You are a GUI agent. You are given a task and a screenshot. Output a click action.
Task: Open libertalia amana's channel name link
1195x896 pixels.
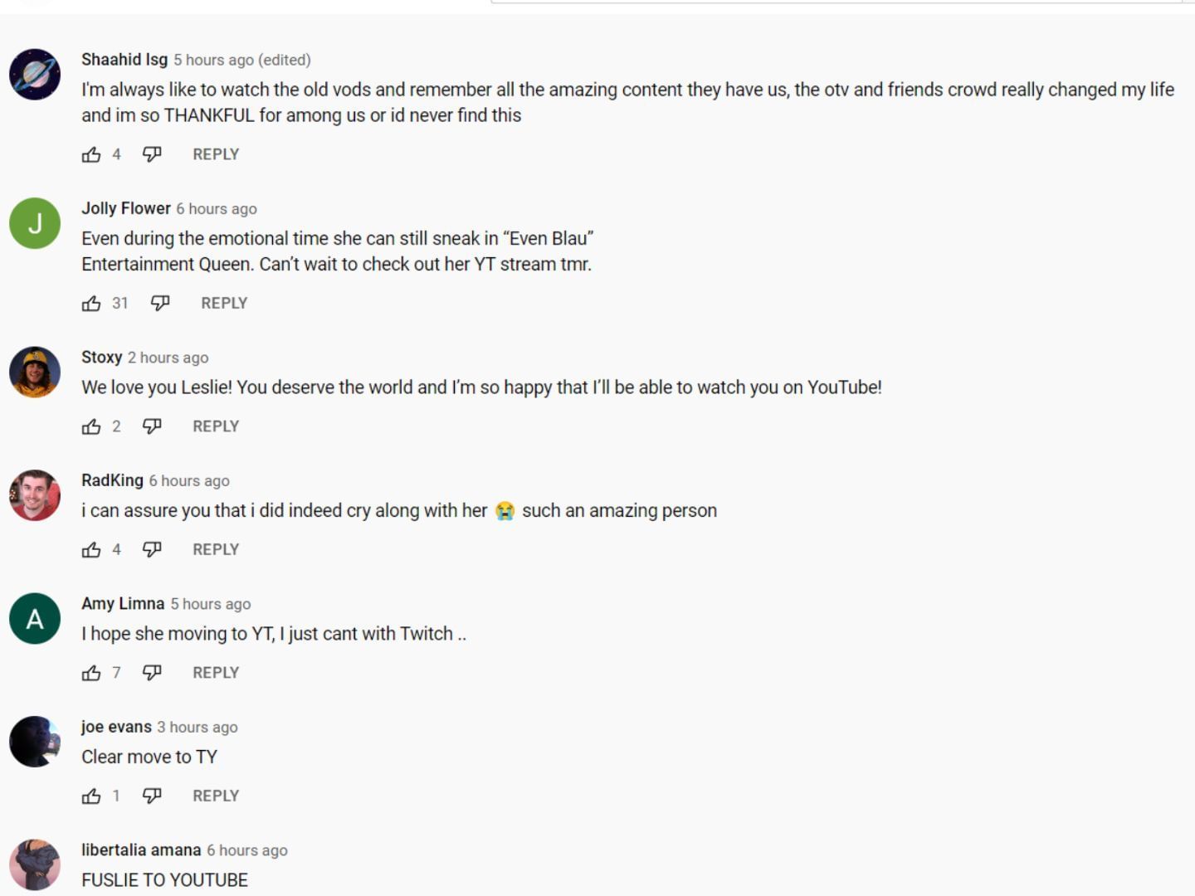(x=141, y=850)
